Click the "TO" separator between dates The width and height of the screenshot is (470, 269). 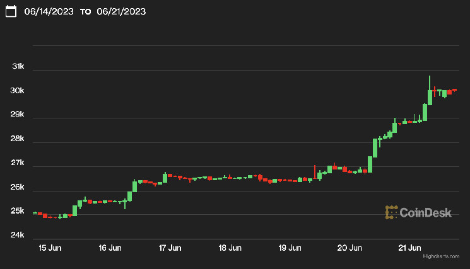point(86,12)
